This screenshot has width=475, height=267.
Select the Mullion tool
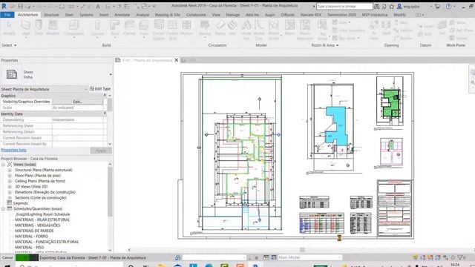[x=186, y=27]
